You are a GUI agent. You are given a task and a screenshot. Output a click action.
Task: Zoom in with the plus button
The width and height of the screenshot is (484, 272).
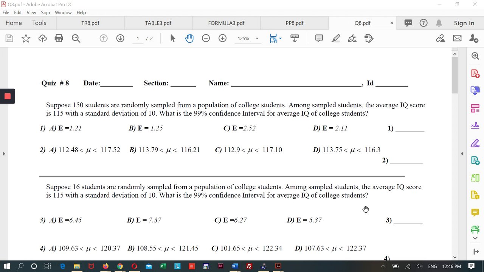click(x=222, y=38)
